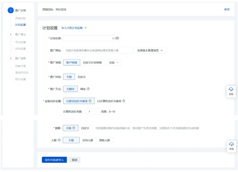Go to 营销目标 in sidebar
Image resolution: width=238 pixels, height=172 pixels.
coord(21,18)
